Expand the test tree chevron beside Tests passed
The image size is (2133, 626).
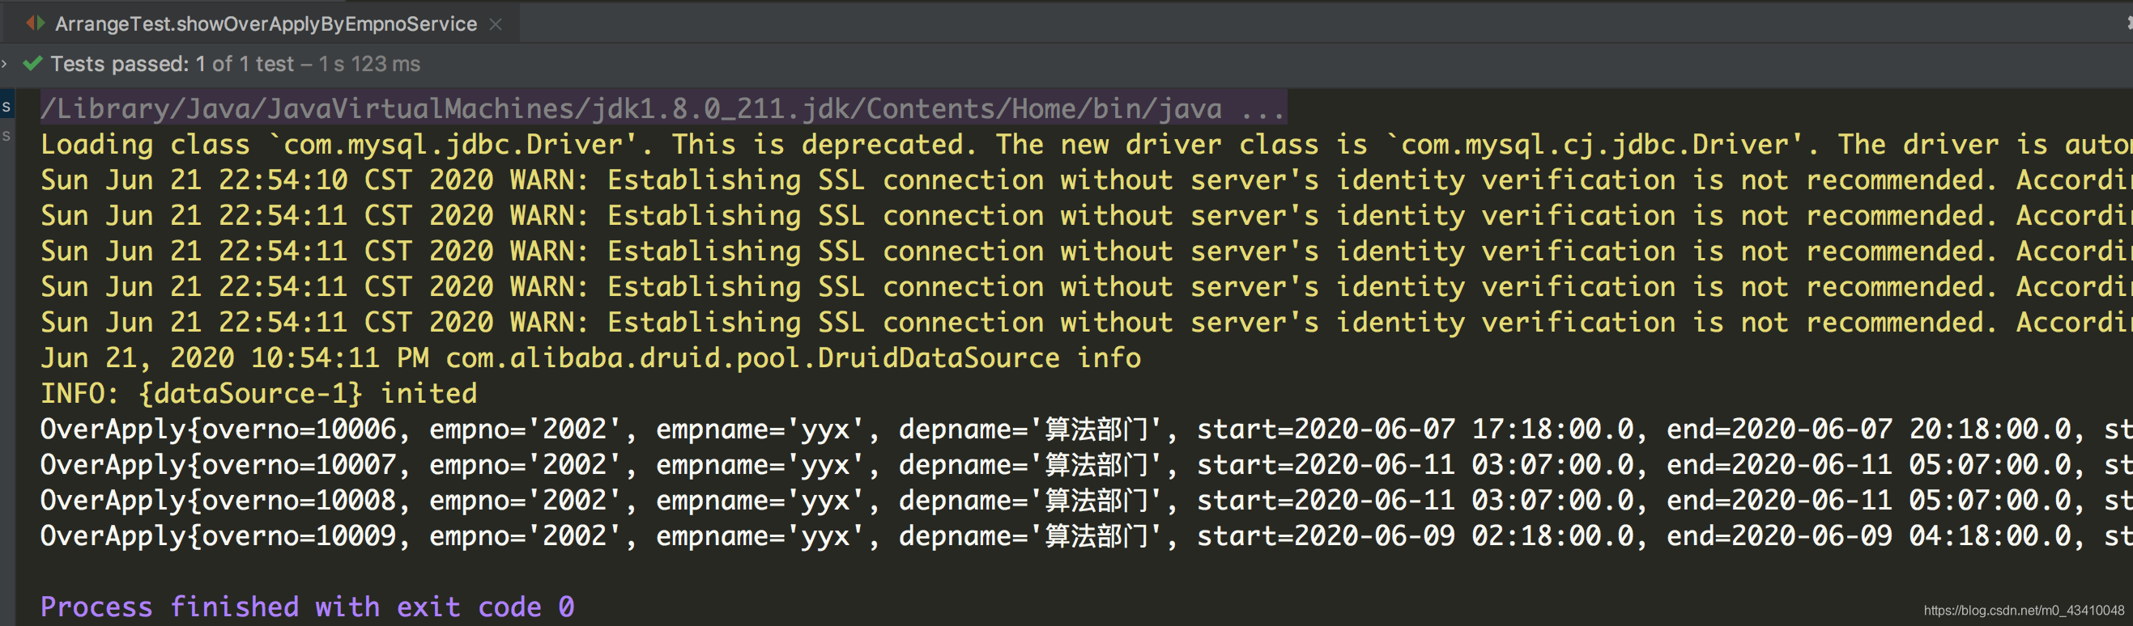pos(5,64)
